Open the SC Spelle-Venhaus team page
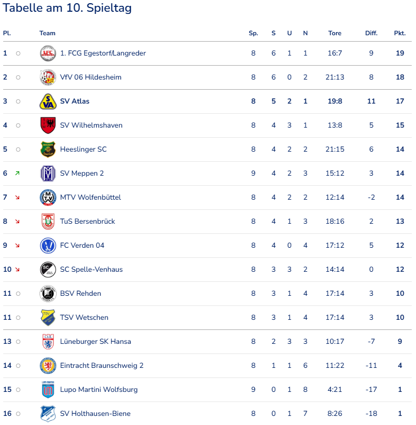Viewport: 416px width, 425px height. (91, 270)
